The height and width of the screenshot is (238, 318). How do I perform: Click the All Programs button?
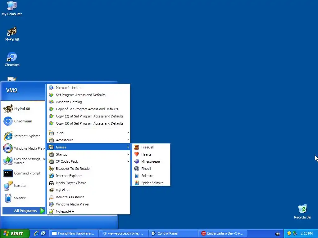[x=24, y=211]
